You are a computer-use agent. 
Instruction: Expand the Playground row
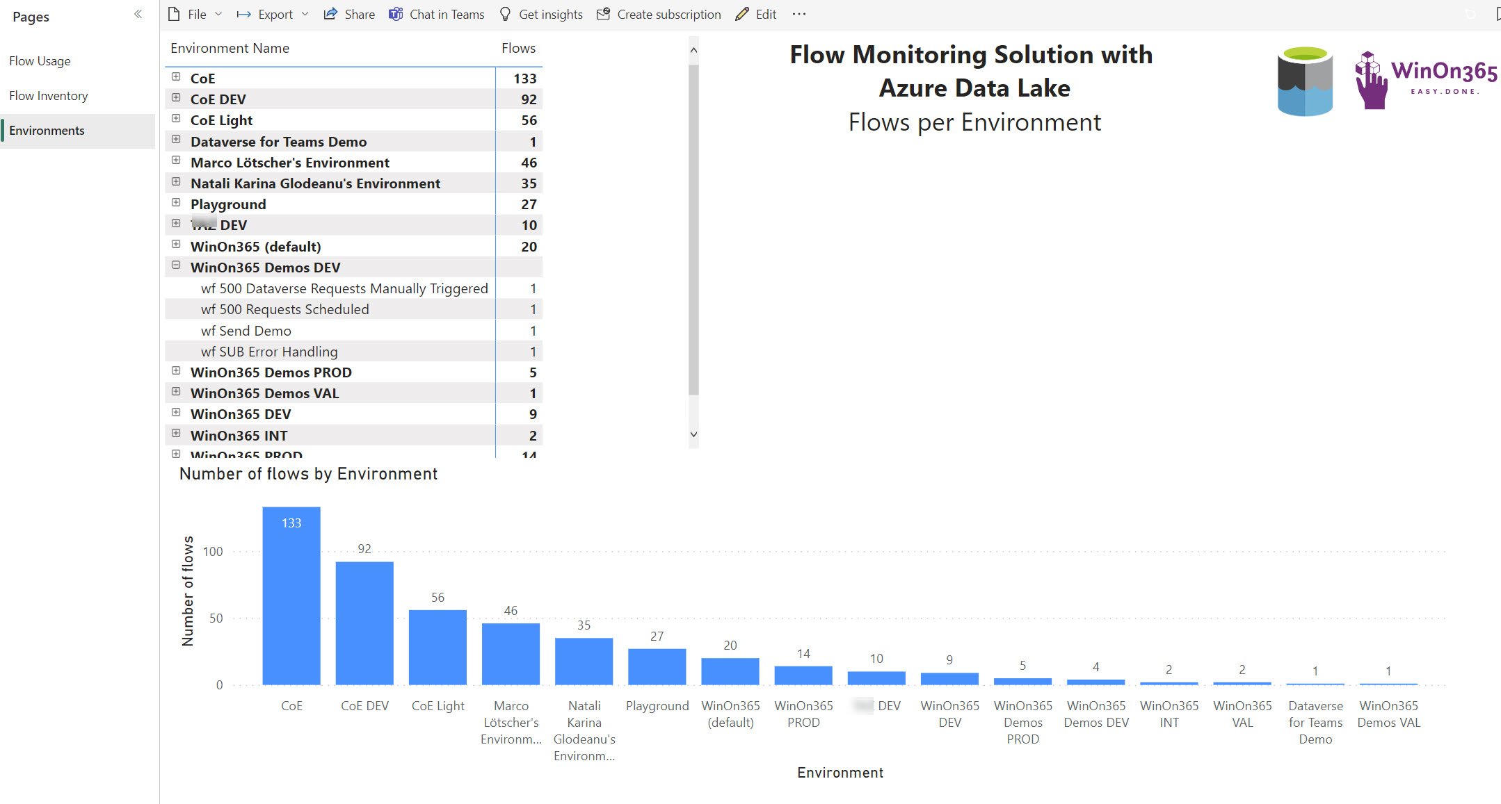tap(176, 202)
